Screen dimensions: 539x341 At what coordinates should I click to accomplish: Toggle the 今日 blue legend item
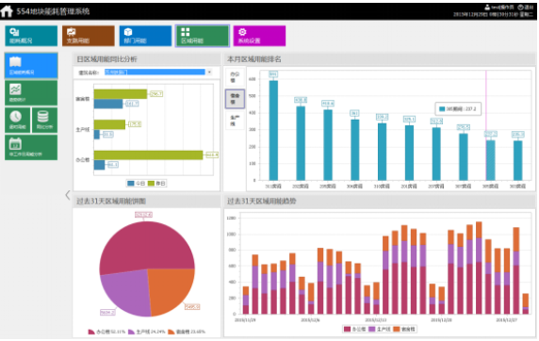(x=136, y=184)
